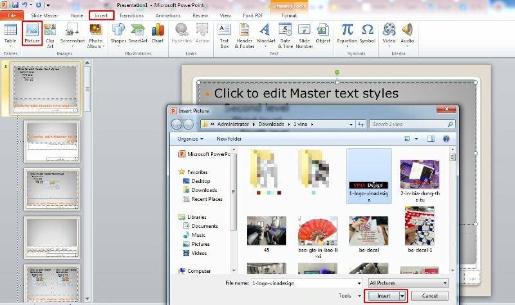This screenshot has width=515, height=305.
Task: Expand the File name history dropdown
Action: (359, 283)
